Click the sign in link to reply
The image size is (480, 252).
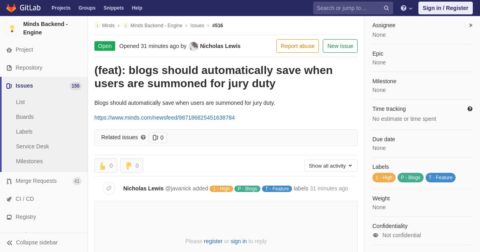click(x=239, y=241)
